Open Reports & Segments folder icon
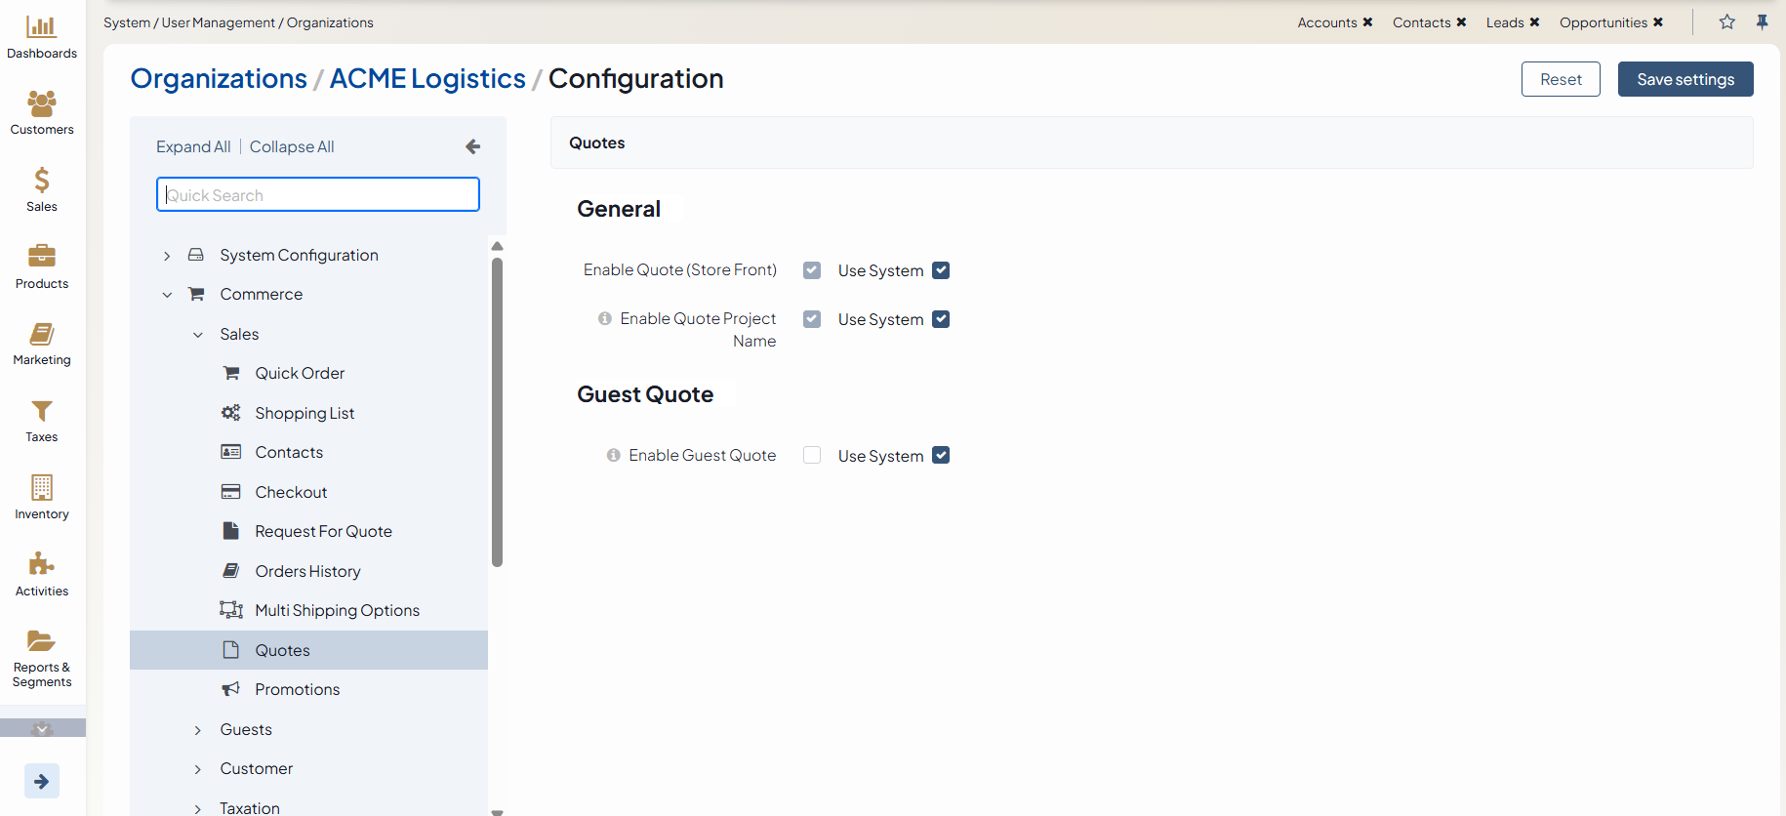This screenshot has width=1786, height=816. pos(41,641)
